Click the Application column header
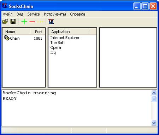The height and width of the screenshot is (135, 159). pyautogui.click(x=69, y=32)
